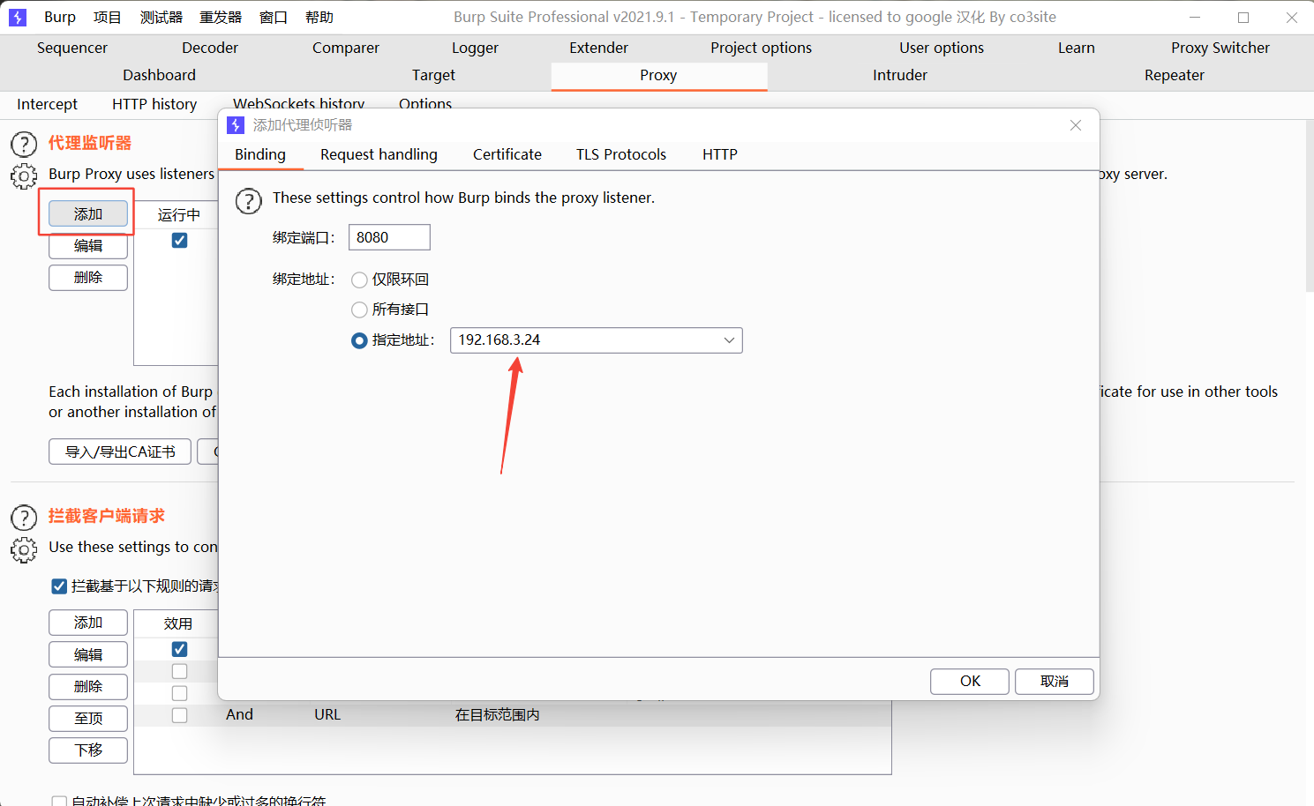Click 在目标范围内 cell in rules table
Viewport: 1314px width, 806px height.
tap(498, 715)
